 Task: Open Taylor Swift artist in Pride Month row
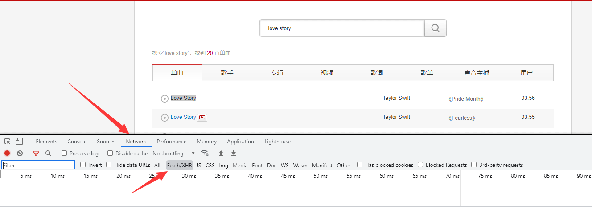(396, 98)
